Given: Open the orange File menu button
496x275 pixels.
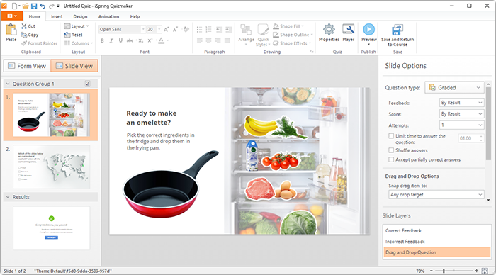Looking at the screenshot, I should click(x=12, y=16).
